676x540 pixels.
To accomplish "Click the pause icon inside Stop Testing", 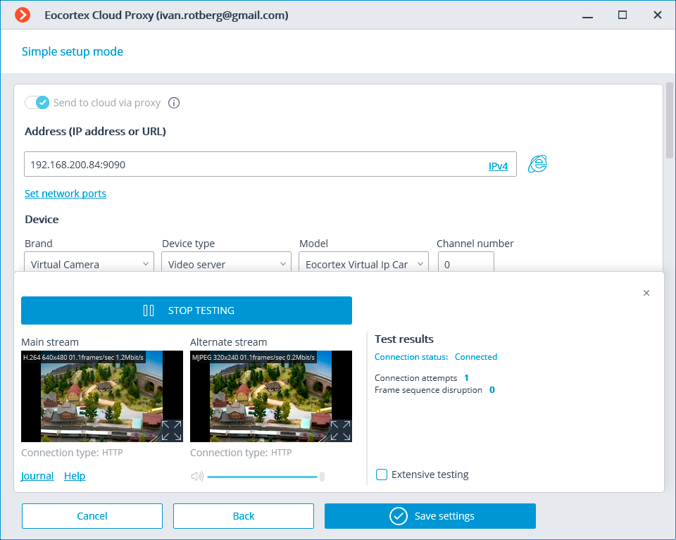I will (x=150, y=310).
